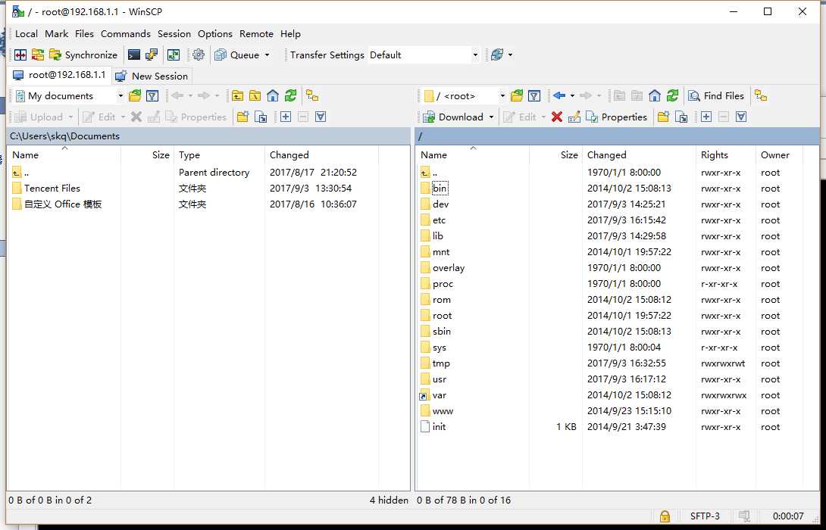This screenshot has height=530, width=826.
Task: Open the terminal console icon
Action: pos(134,55)
